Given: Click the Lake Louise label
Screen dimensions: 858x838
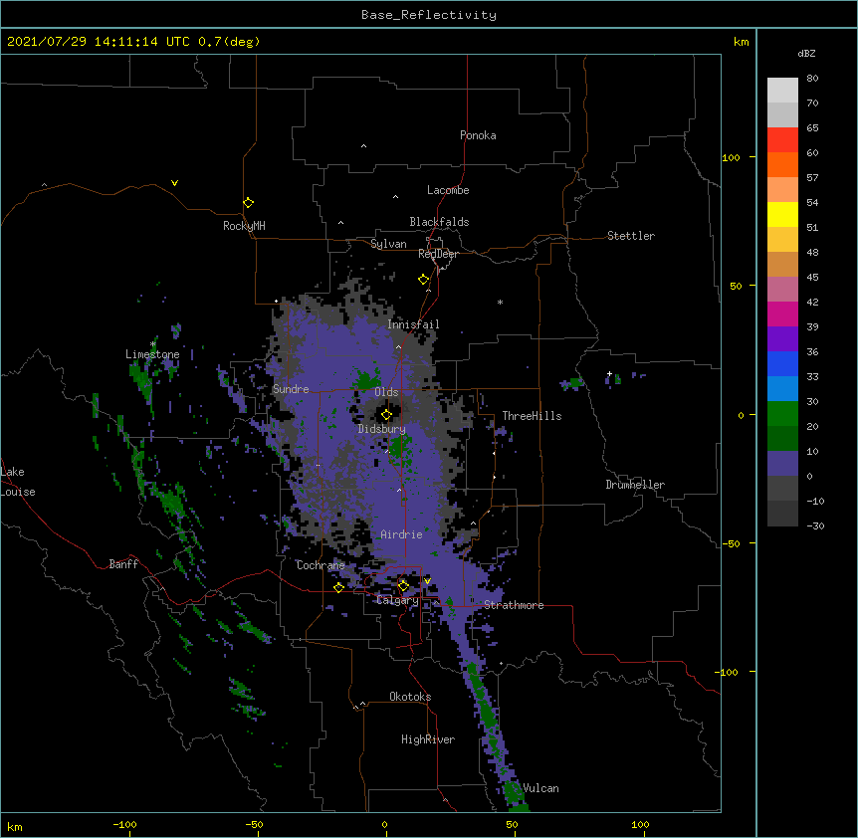Looking at the screenshot, I should [x=18, y=482].
